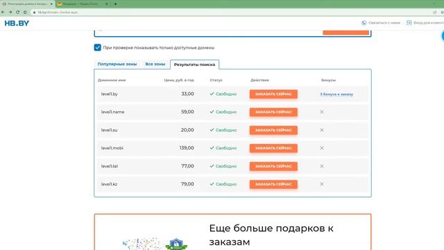The image size is (444, 250).
Task: Click the 33,00 price cell
Action: [187, 94]
